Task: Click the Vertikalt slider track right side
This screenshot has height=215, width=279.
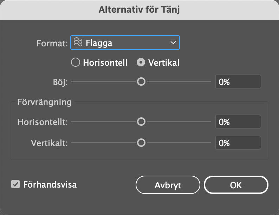Action: [x=179, y=143]
